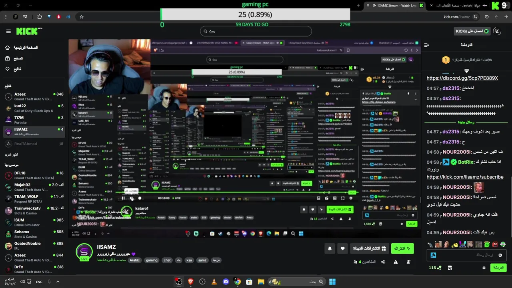This screenshot has width=512, height=288.
Task: Open the Trainwreckstv recommended channel
Action: click(x=34, y=210)
